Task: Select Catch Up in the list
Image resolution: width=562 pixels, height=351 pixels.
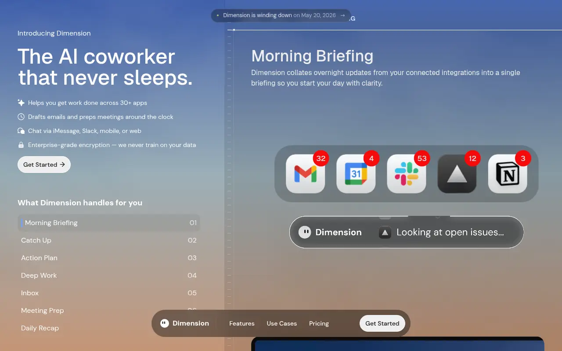Action: (109, 240)
